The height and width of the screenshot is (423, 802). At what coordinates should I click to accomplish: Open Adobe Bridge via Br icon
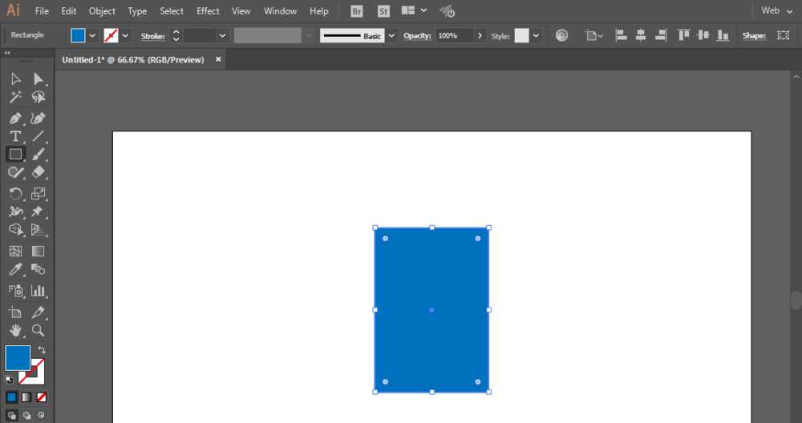point(358,11)
